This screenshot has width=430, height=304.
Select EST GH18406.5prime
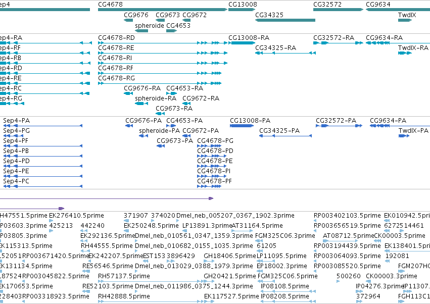point(230,256)
